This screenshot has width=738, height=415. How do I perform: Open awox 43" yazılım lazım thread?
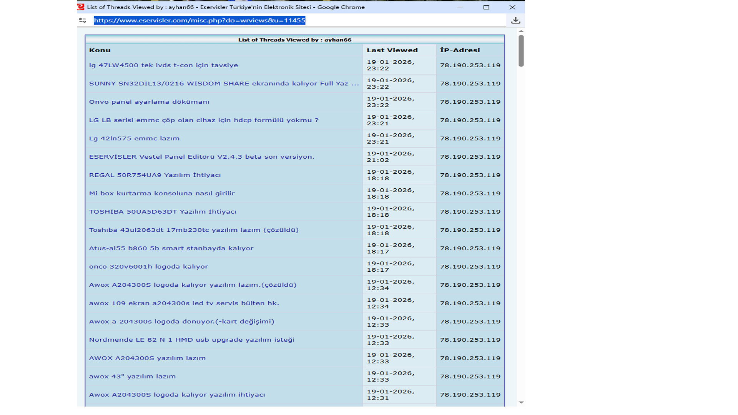[132, 377]
